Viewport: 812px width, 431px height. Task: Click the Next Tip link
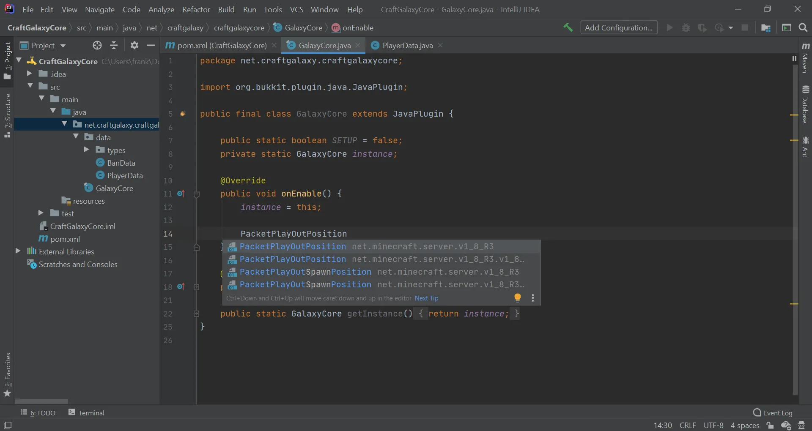pyautogui.click(x=426, y=298)
